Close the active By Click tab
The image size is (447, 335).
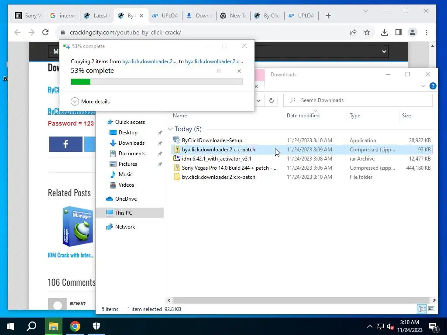[x=141, y=16]
